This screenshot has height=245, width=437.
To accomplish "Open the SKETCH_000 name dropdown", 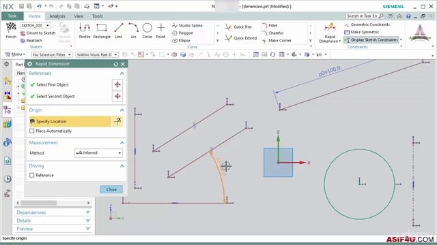I will pos(35,26).
